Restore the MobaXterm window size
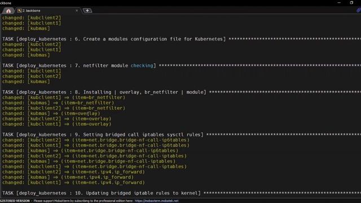This screenshot has height=203, width=361. [x=351, y=2]
